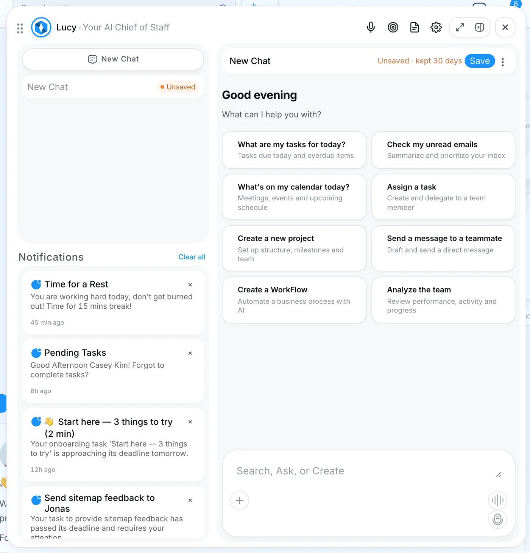Click the blue Lucy icon on Pending Tasks
This screenshot has height=553, width=530.
coord(36,353)
